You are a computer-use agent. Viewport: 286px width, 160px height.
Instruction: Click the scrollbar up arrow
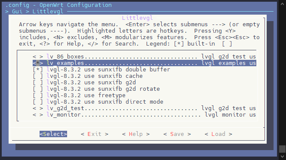283,4
